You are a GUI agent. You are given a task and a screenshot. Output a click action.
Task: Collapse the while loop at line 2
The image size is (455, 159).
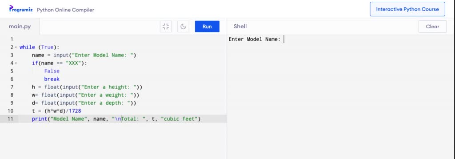[16, 47]
